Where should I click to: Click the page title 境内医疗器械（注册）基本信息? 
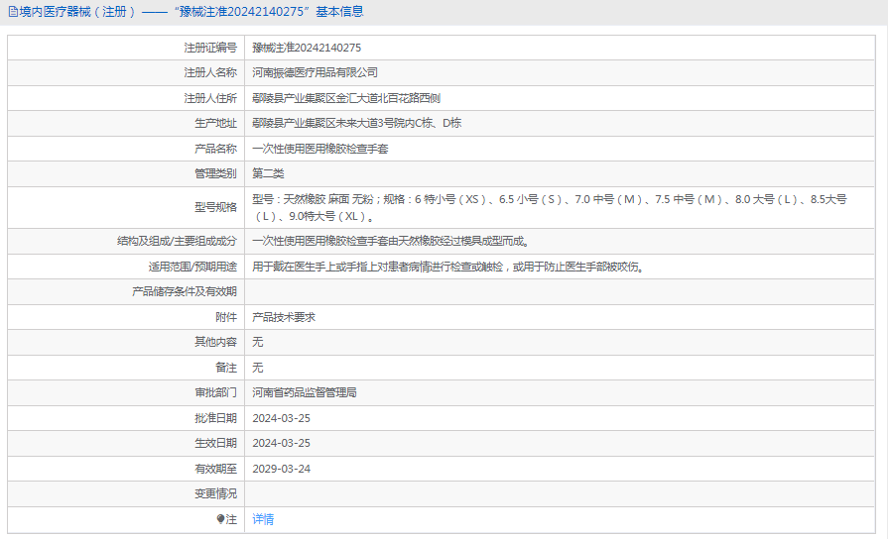pyautogui.click(x=191, y=12)
